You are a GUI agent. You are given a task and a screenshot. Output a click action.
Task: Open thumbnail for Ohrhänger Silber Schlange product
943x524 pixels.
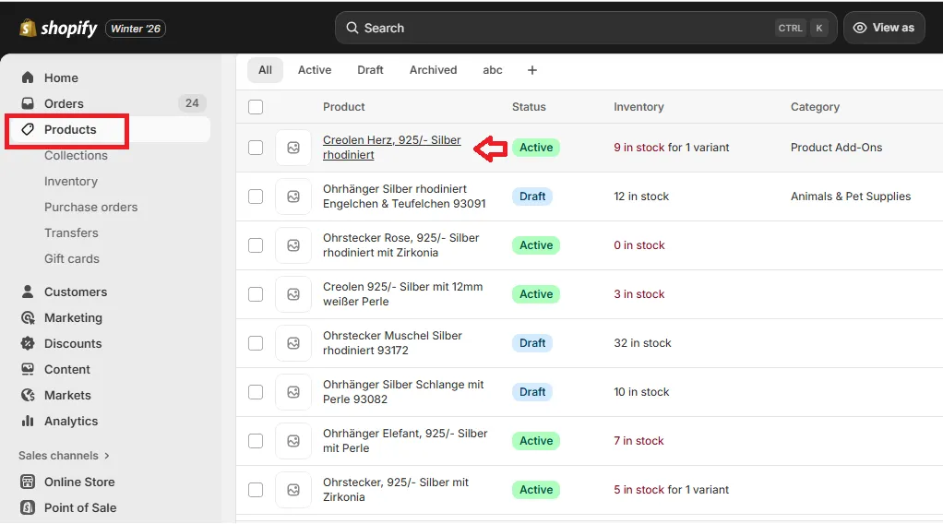pyautogui.click(x=293, y=392)
